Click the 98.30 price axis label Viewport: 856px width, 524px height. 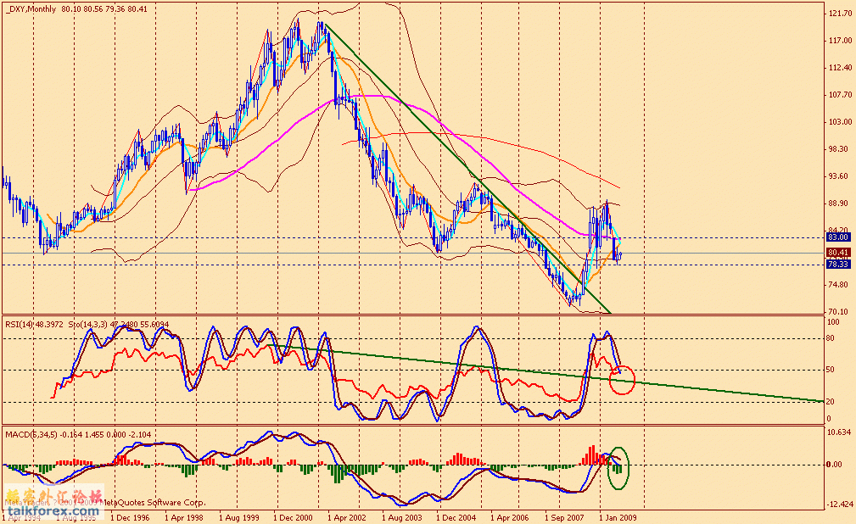coord(838,149)
